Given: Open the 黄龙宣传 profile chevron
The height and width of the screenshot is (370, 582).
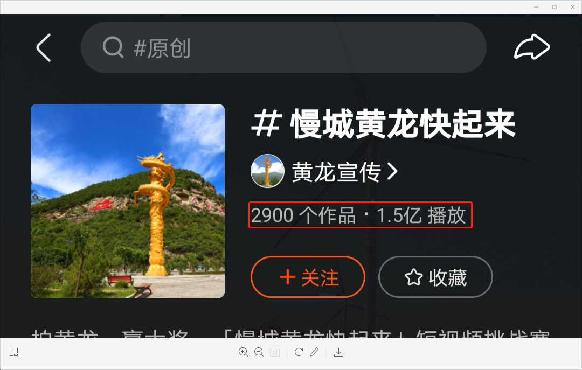Looking at the screenshot, I should (392, 172).
